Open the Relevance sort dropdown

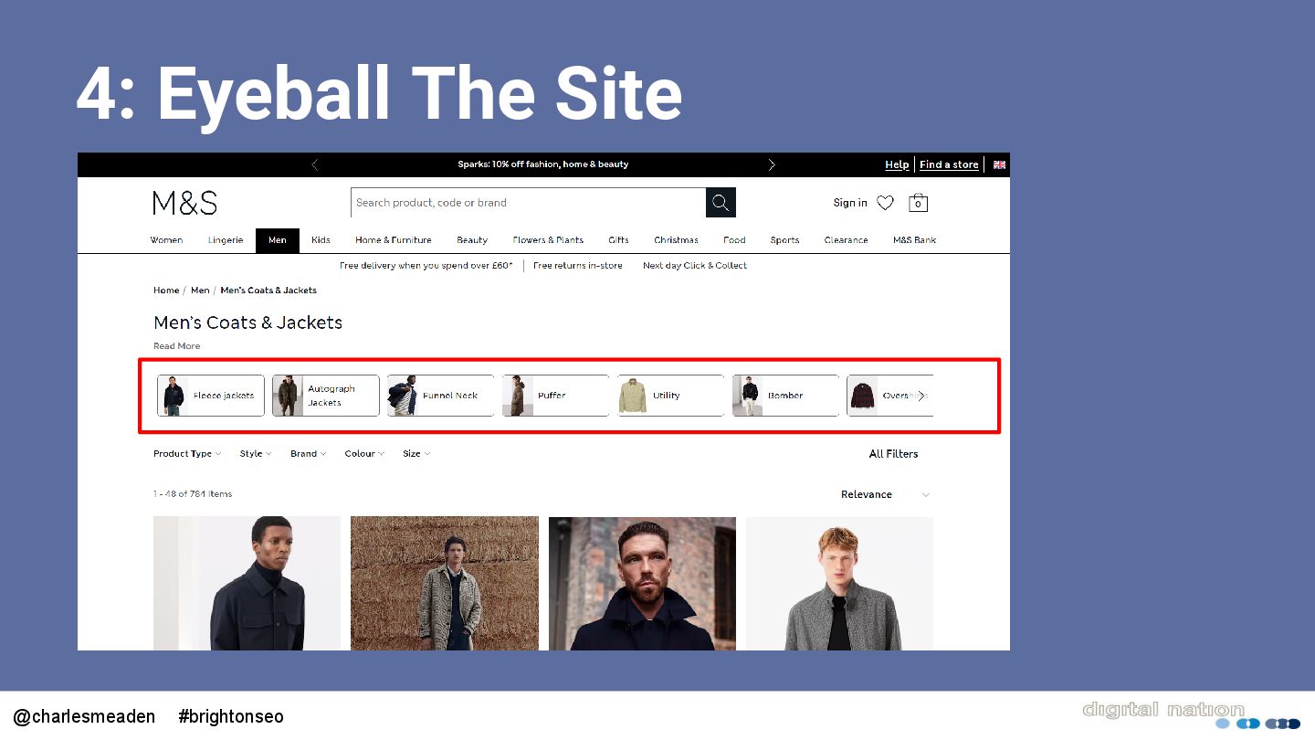pyautogui.click(x=886, y=494)
